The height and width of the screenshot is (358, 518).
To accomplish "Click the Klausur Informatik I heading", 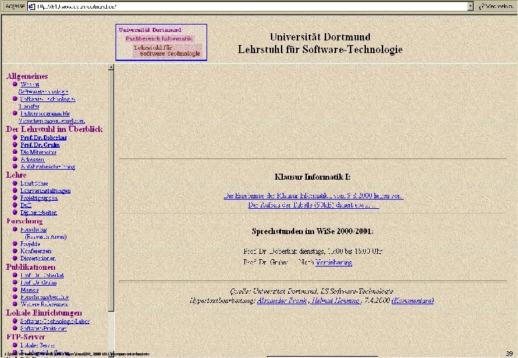I will (313, 177).
